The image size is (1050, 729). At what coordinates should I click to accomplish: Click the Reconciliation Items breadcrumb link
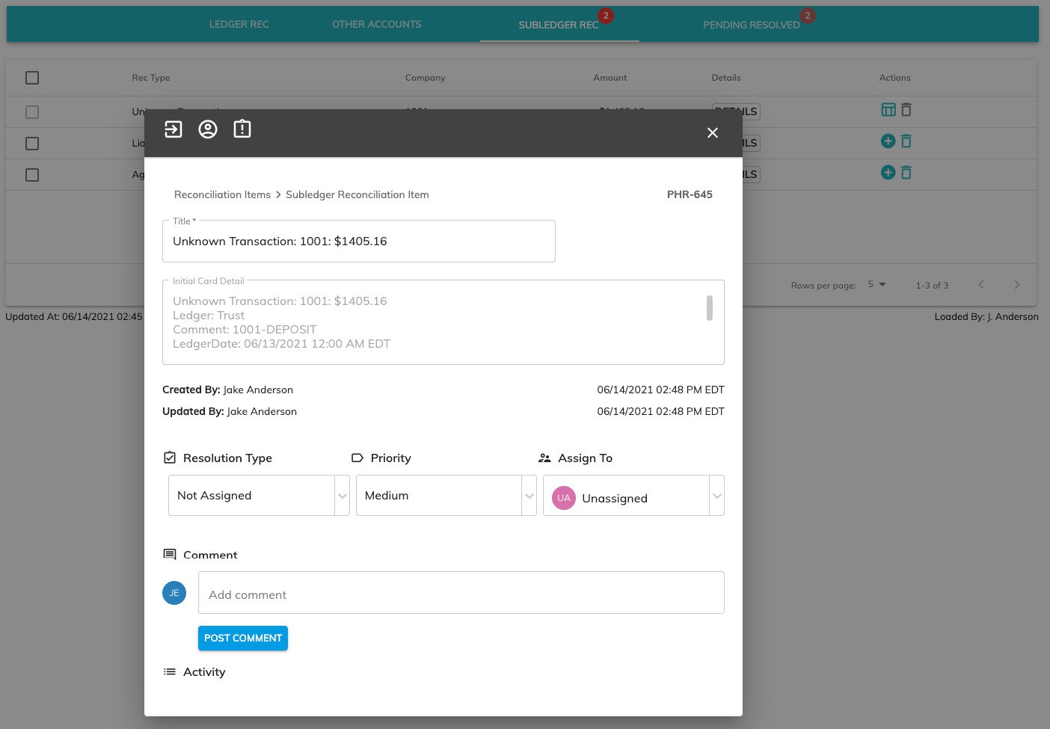pyautogui.click(x=222, y=194)
